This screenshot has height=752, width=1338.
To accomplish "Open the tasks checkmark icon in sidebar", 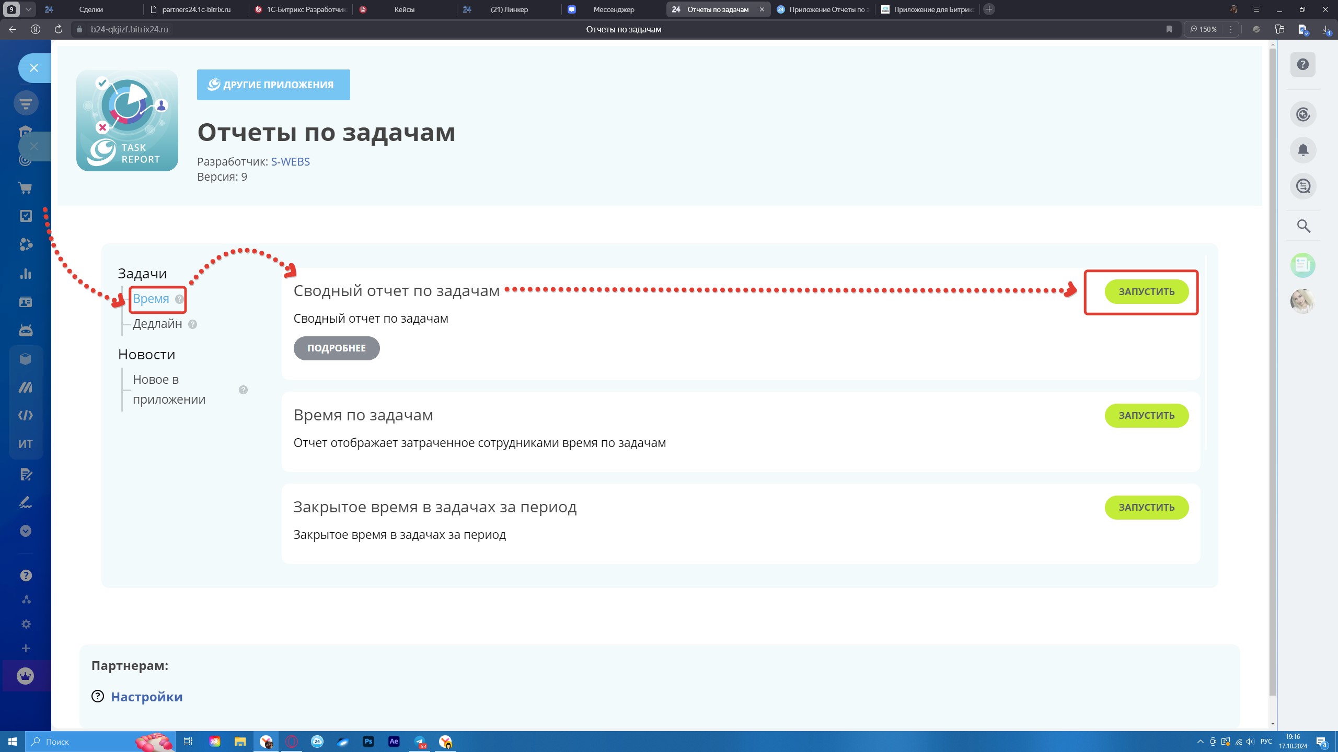I will coord(25,216).
